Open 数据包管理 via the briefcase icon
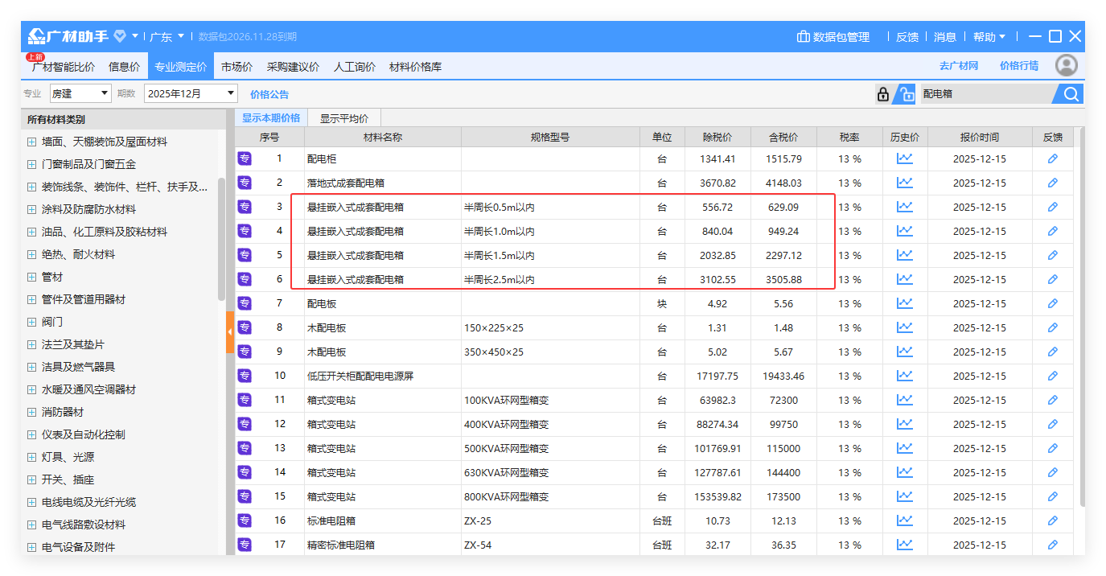 (x=803, y=36)
